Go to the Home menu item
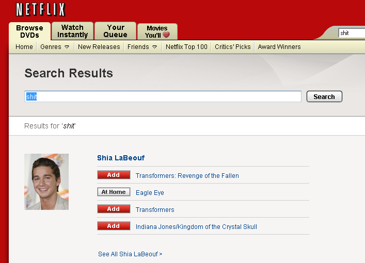 point(24,47)
